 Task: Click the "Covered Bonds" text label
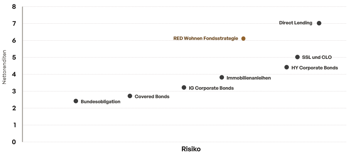(152, 96)
